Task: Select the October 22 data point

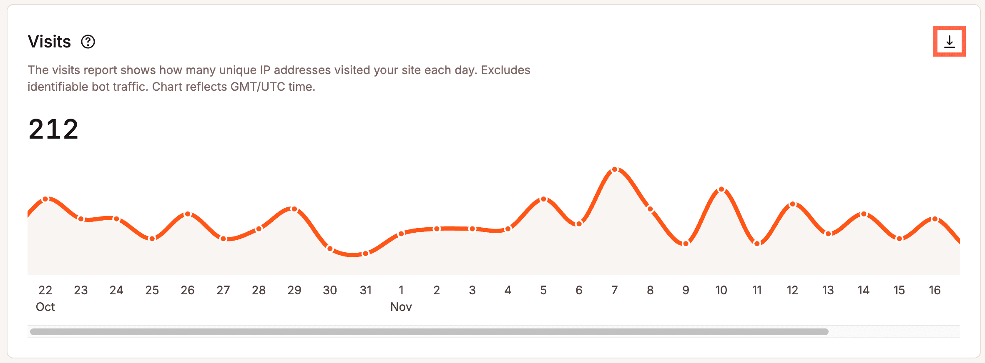Action: (x=46, y=199)
